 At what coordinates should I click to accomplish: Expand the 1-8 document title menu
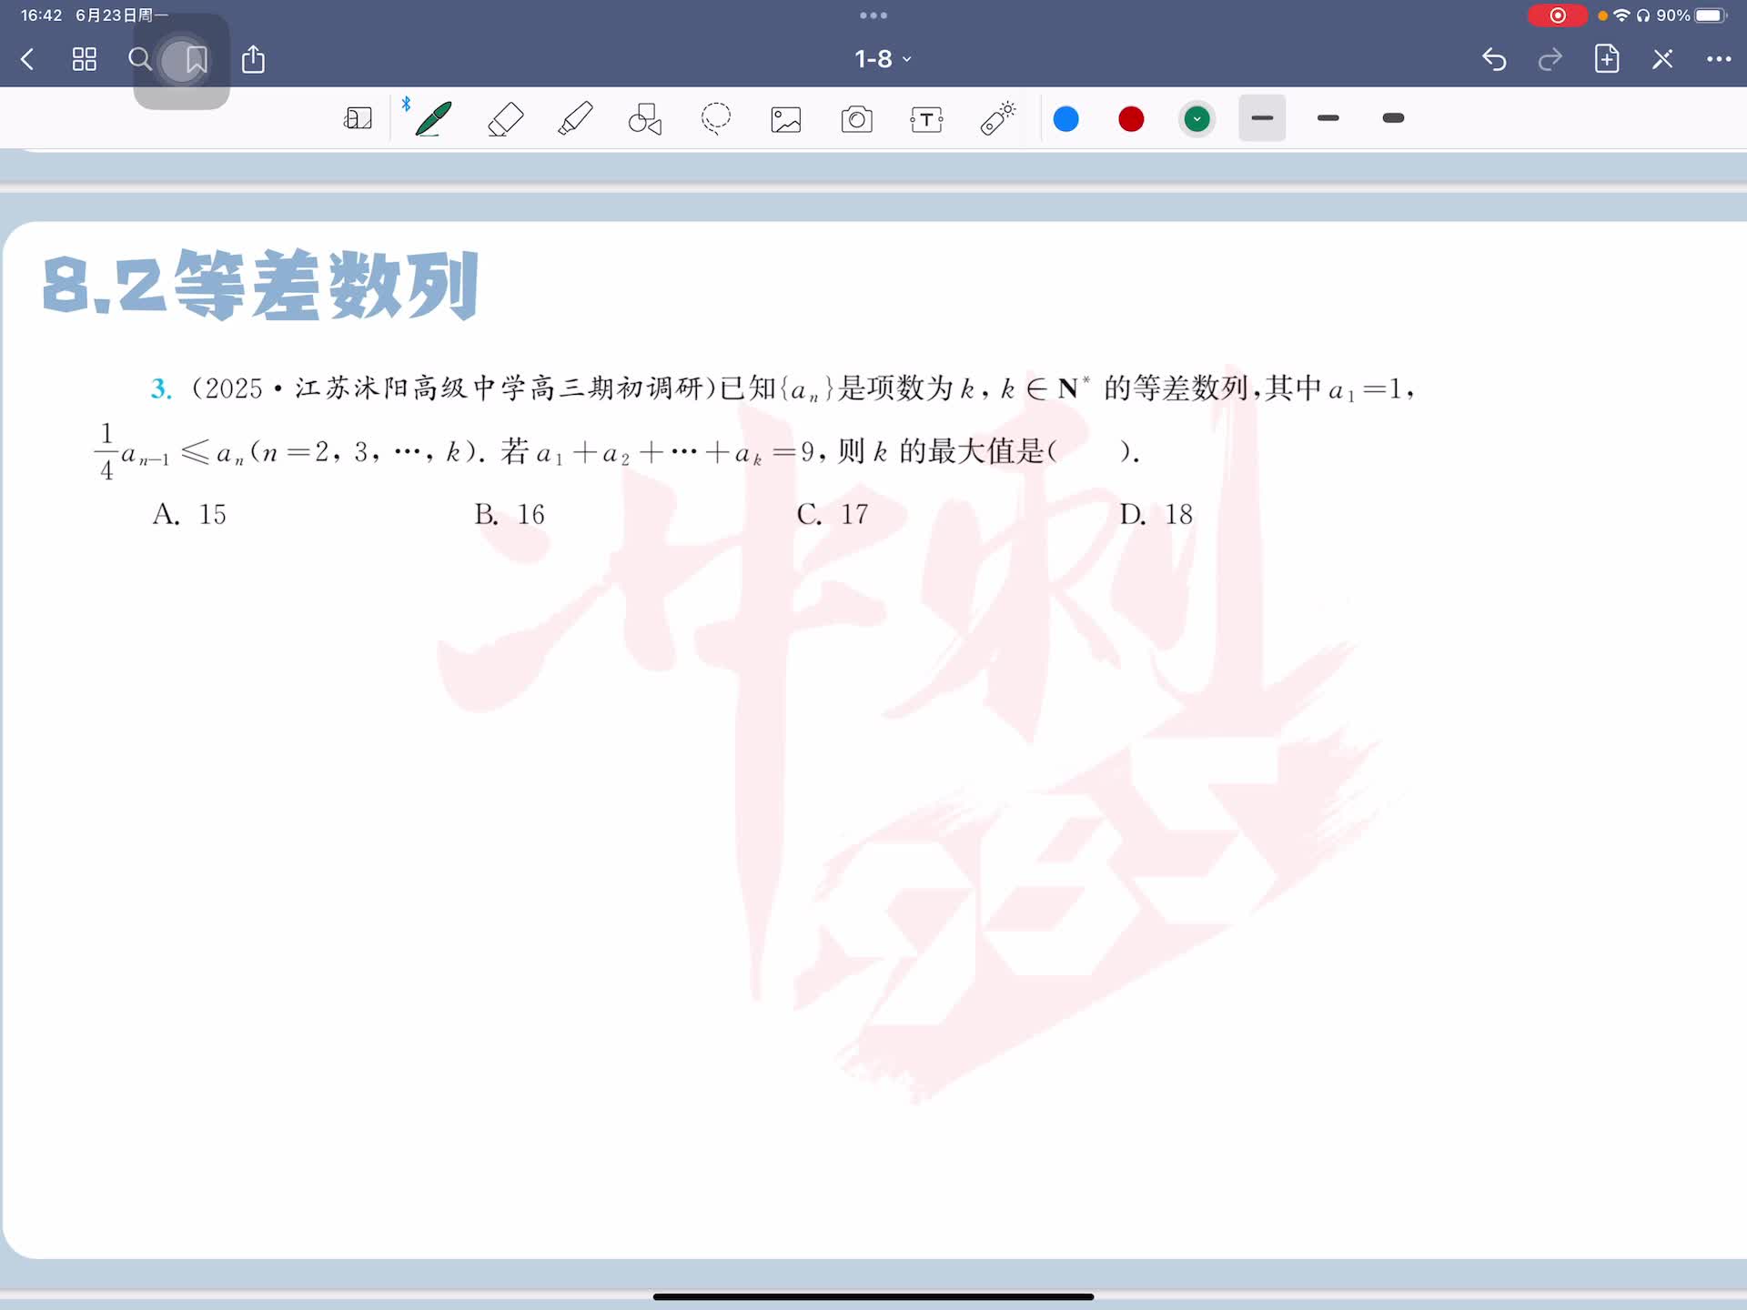(x=882, y=59)
